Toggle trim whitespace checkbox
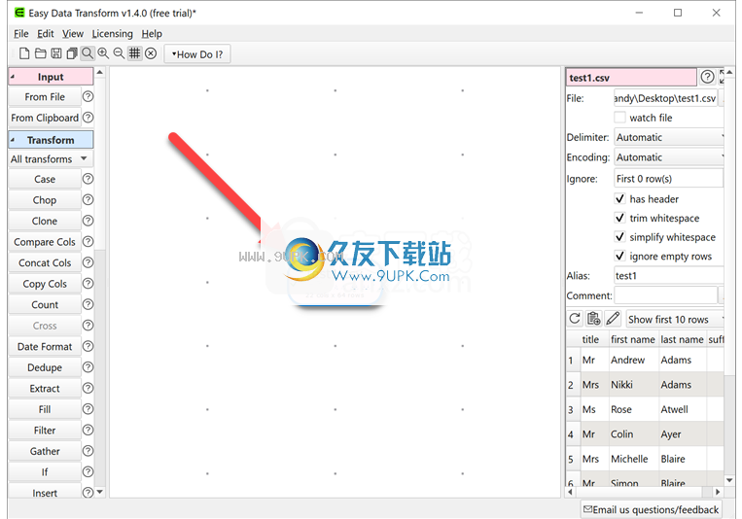 pos(619,218)
